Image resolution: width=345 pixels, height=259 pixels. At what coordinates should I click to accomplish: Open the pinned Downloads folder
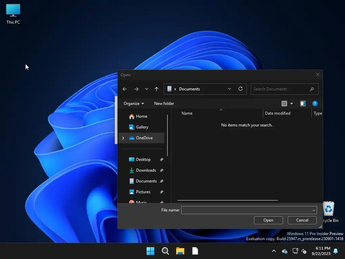pyautogui.click(x=146, y=170)
